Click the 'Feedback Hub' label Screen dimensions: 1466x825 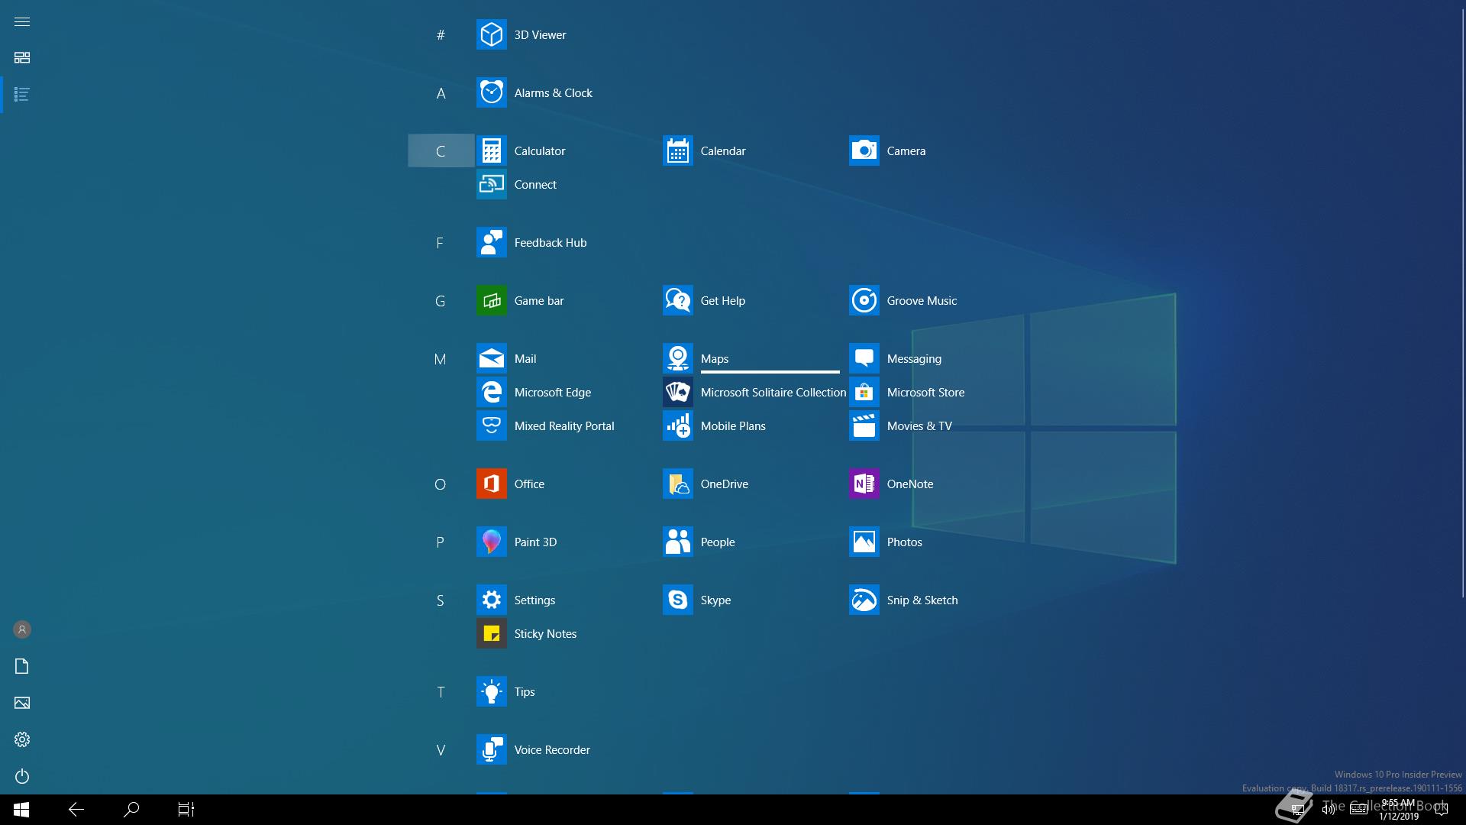click(x=551, y=243)
